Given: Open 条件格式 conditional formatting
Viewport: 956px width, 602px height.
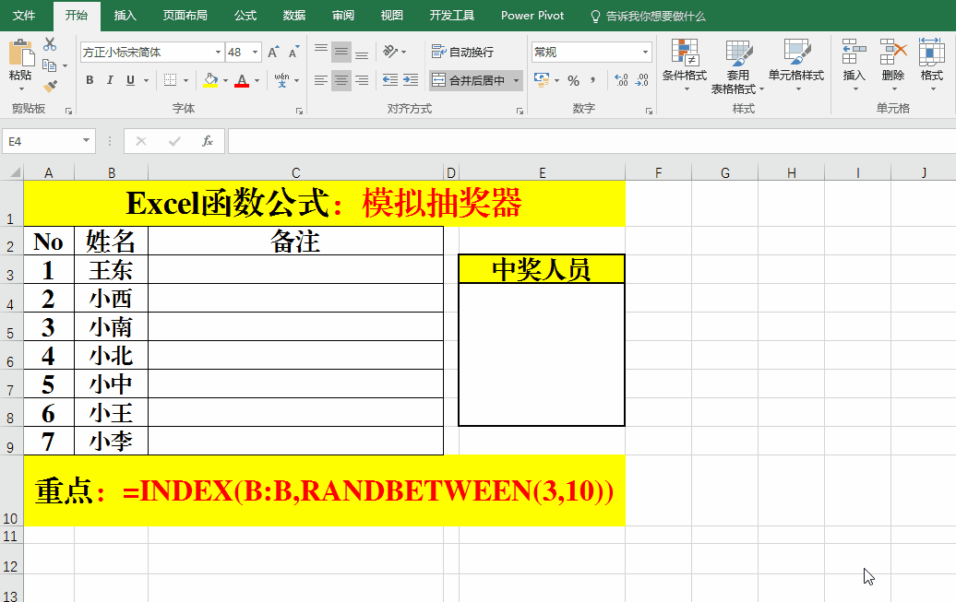Looking at the screenshot, I should 685,65.
